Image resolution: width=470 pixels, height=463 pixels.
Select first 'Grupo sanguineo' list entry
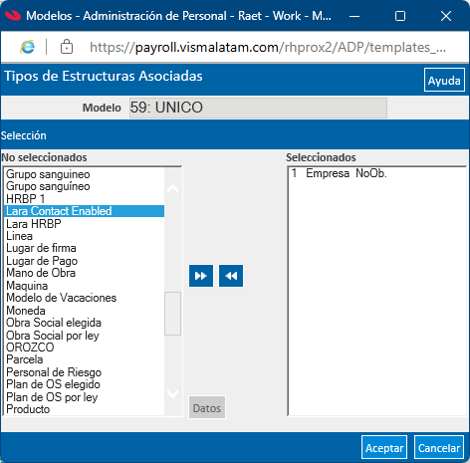point(85,174)
